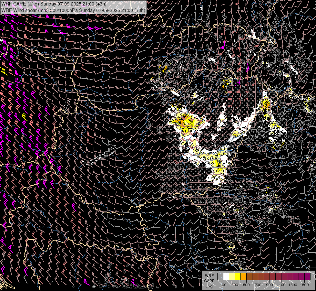Click the 700 legend value
316x291 pixels.
coord(258,285)
